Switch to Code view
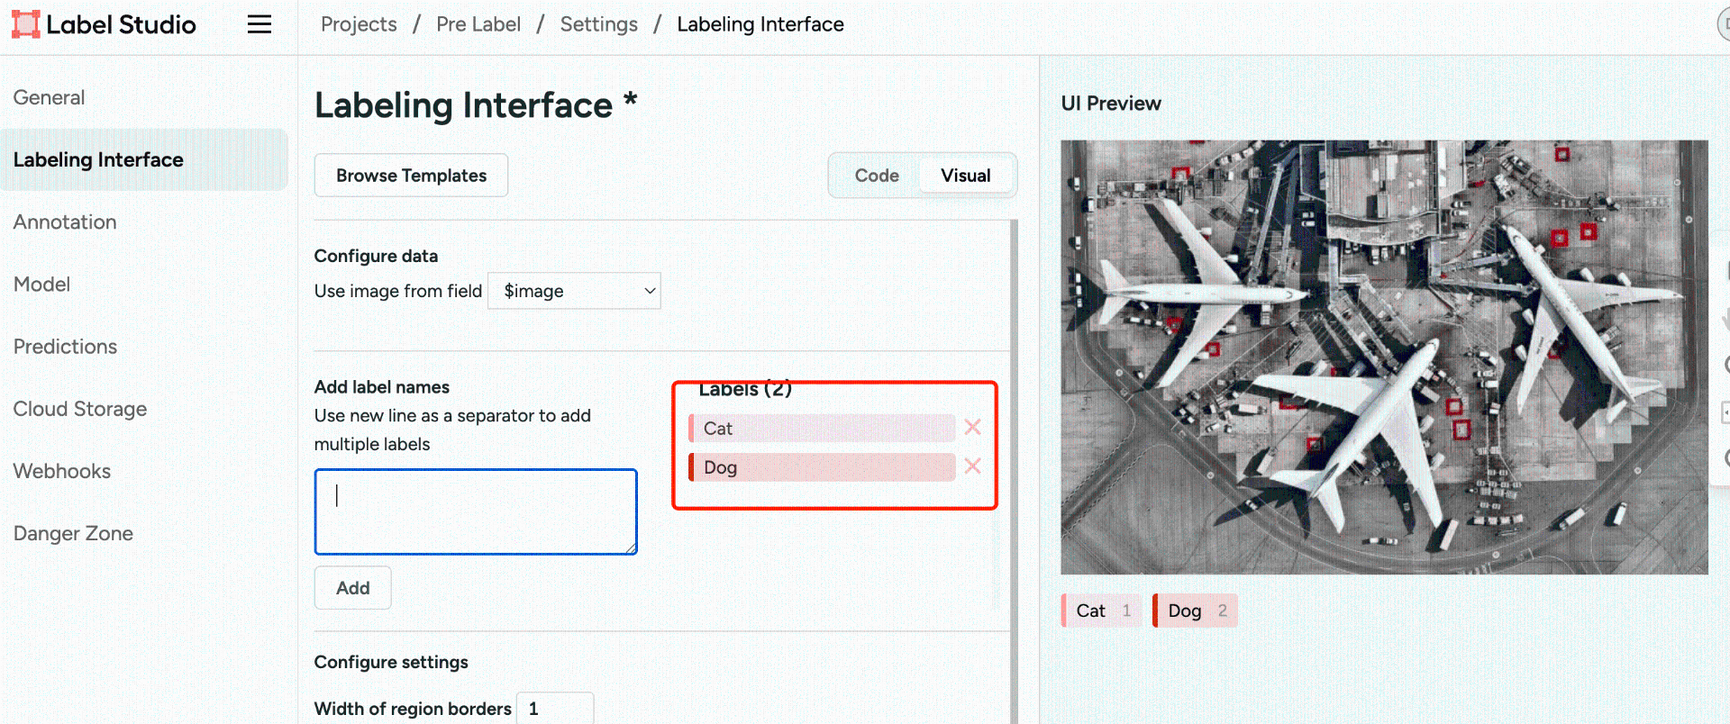 [876, 176]
